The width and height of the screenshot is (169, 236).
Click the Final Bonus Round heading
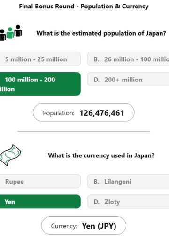point(84,7)
